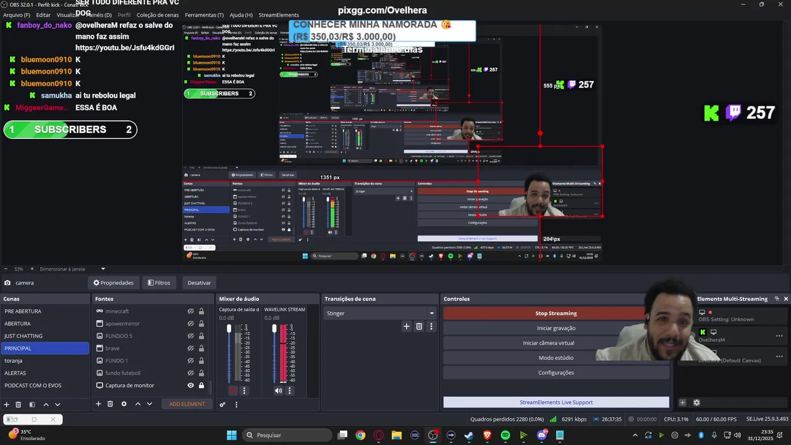The image size is (791, 445).
Task: Click the ADD ELEMENT button
Action: pyautogui.click(x=187, y=404)
